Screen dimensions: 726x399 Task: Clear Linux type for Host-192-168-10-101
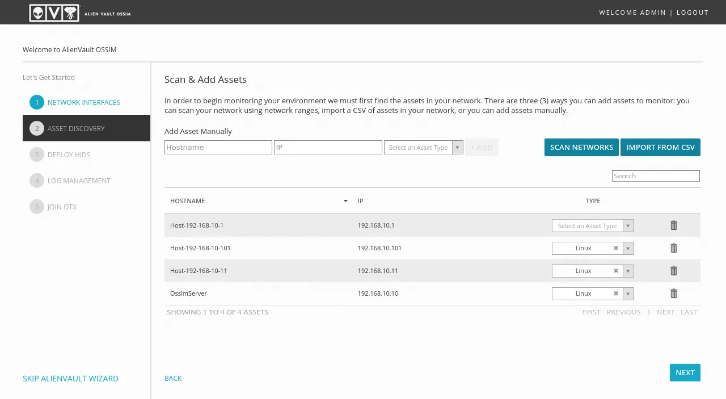pos(616,248)
